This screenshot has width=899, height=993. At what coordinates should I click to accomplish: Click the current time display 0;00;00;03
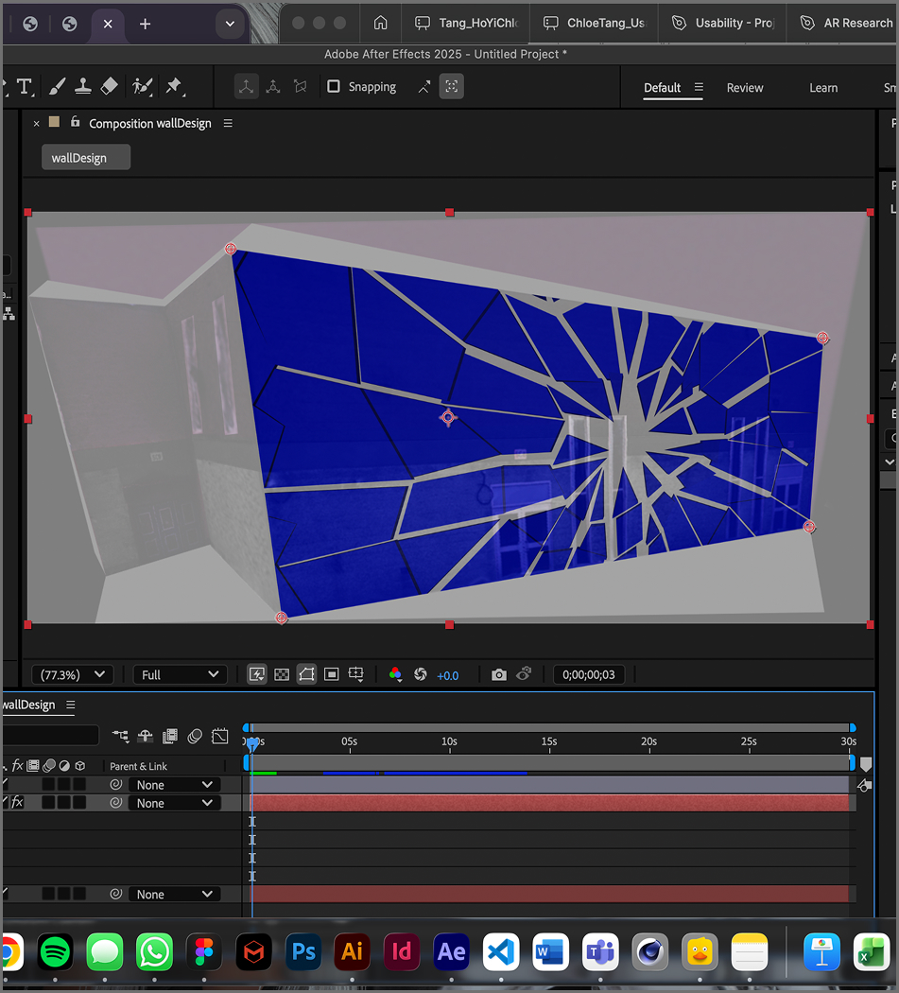[588, 673]
